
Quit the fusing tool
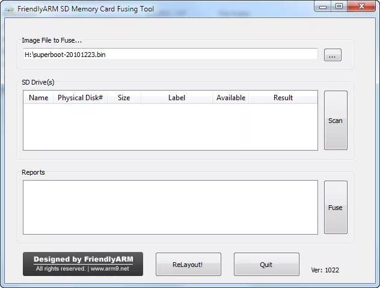click(266, 265)
